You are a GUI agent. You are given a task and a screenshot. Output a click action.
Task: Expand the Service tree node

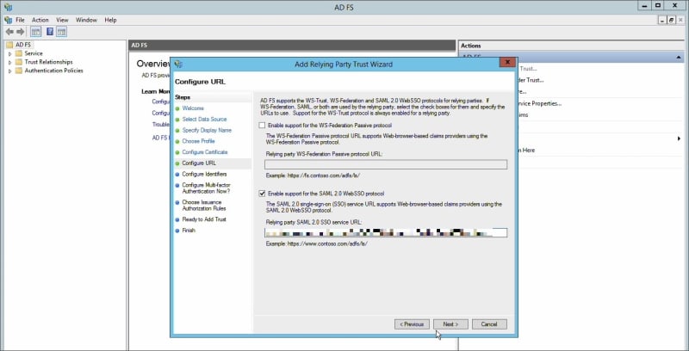[x=10, y=53]
